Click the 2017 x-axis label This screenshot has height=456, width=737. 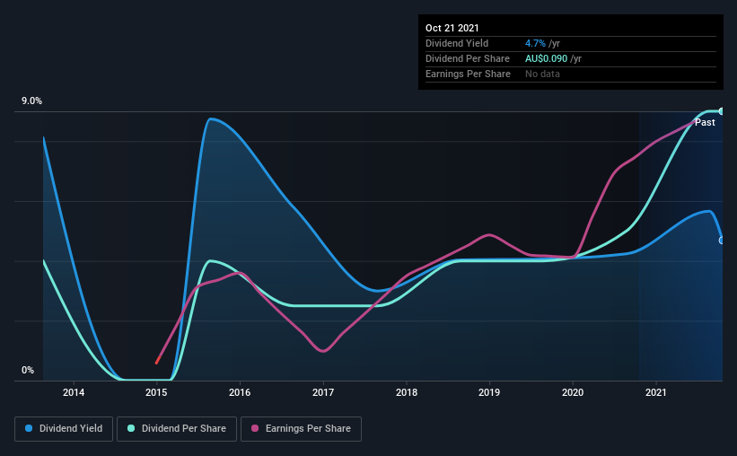tap(323, 392)
